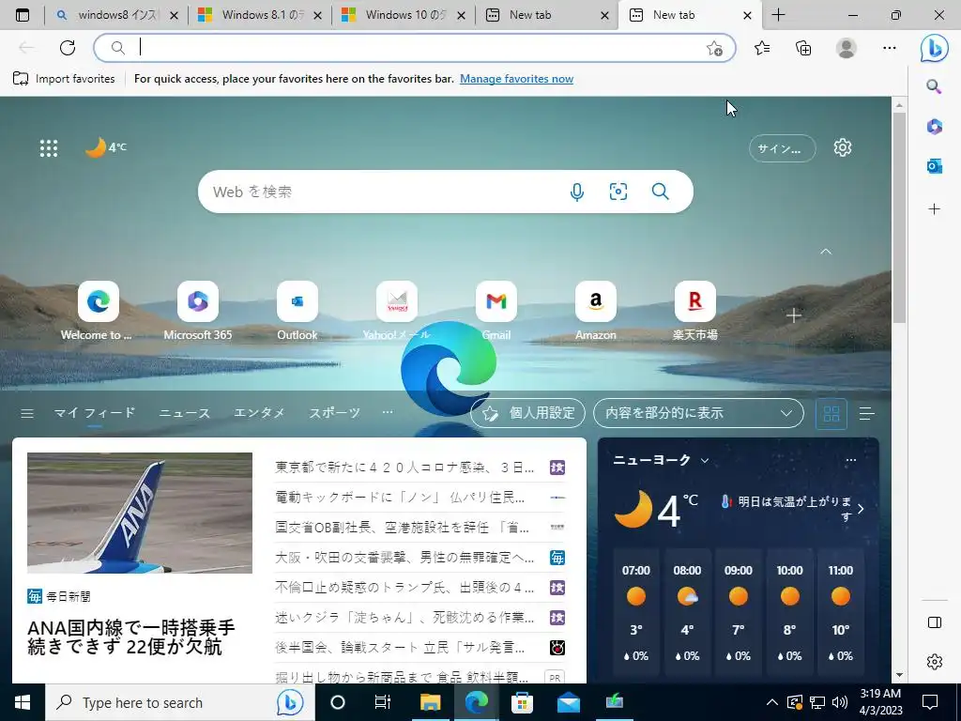Open Microsoft Store from the taskbar

click(522, 702)
